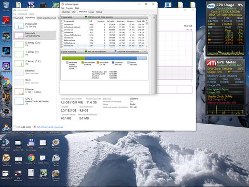This screenshot has height=187, width=249.
Task: Collapse the Fizikai memória section
Action: click(145, 51)
